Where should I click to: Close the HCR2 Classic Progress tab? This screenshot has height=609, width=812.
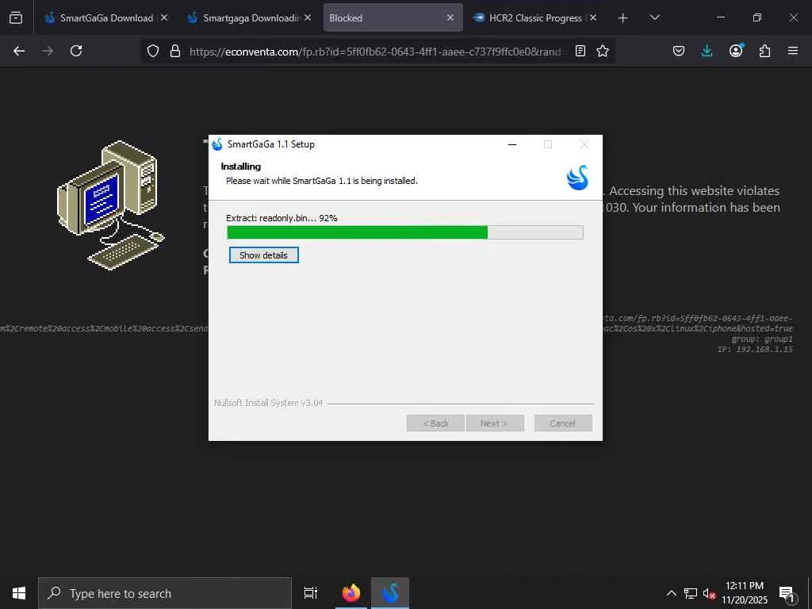pos(593,17)
